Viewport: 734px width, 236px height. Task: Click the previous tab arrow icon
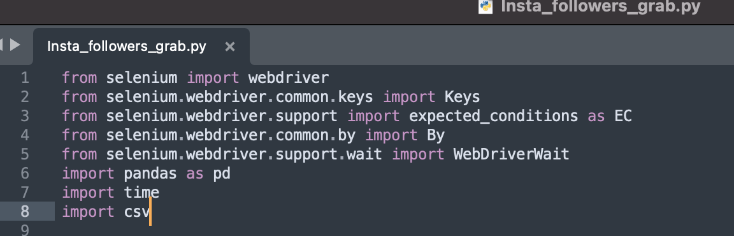pos(1,45)
